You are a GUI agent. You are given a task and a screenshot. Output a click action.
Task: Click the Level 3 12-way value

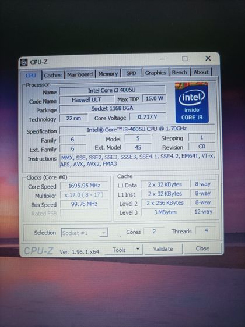tap(203, 212)
